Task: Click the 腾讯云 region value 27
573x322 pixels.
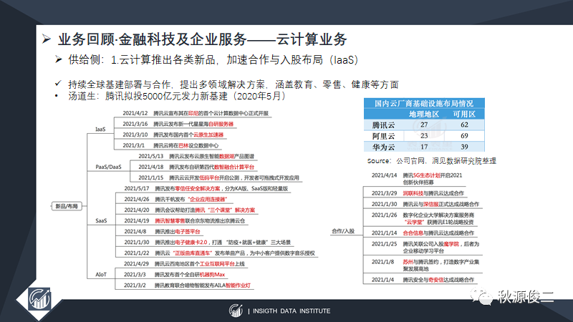Action: coord(424,125)
